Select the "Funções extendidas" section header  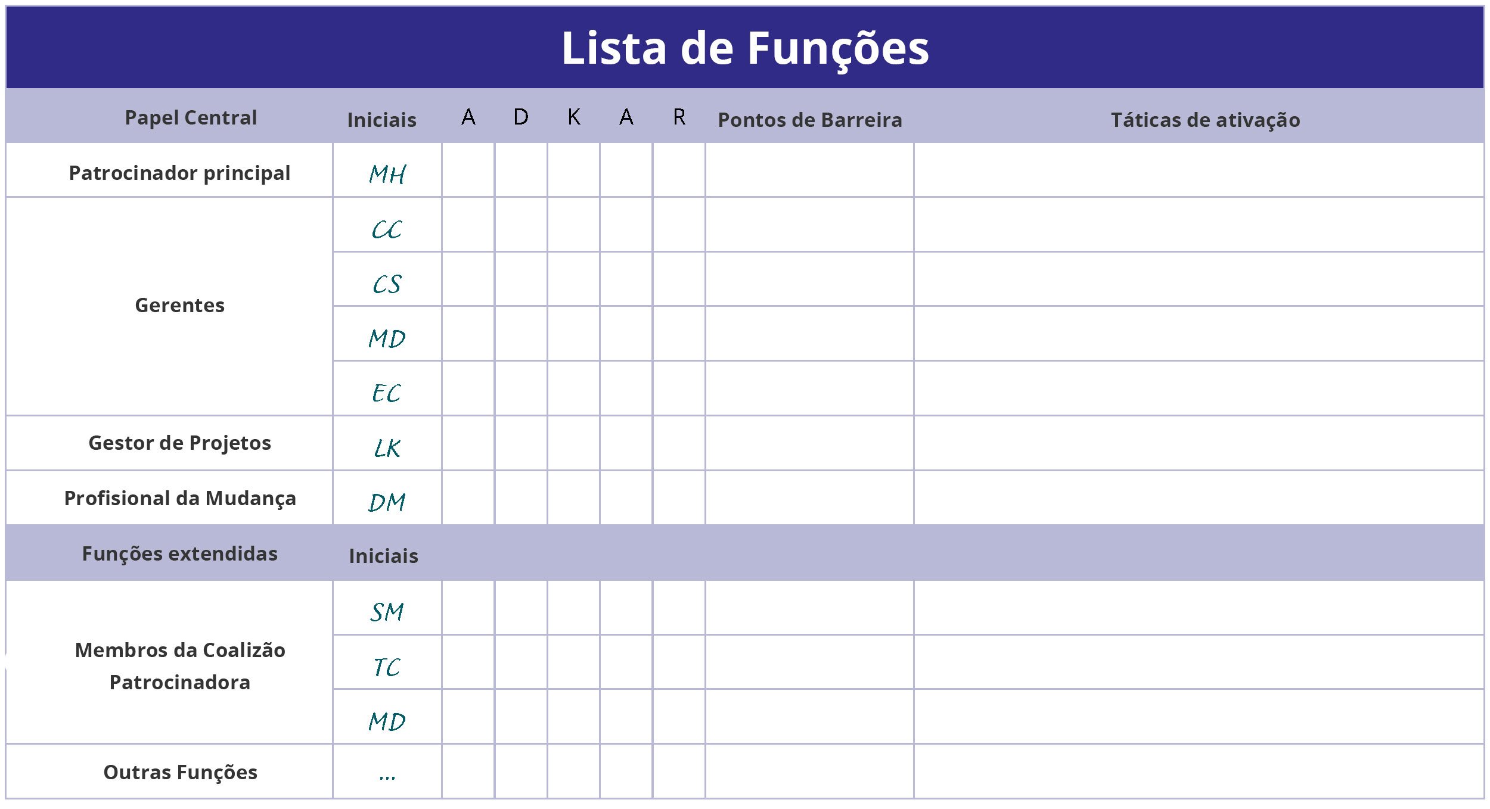(x=179, y=553)
